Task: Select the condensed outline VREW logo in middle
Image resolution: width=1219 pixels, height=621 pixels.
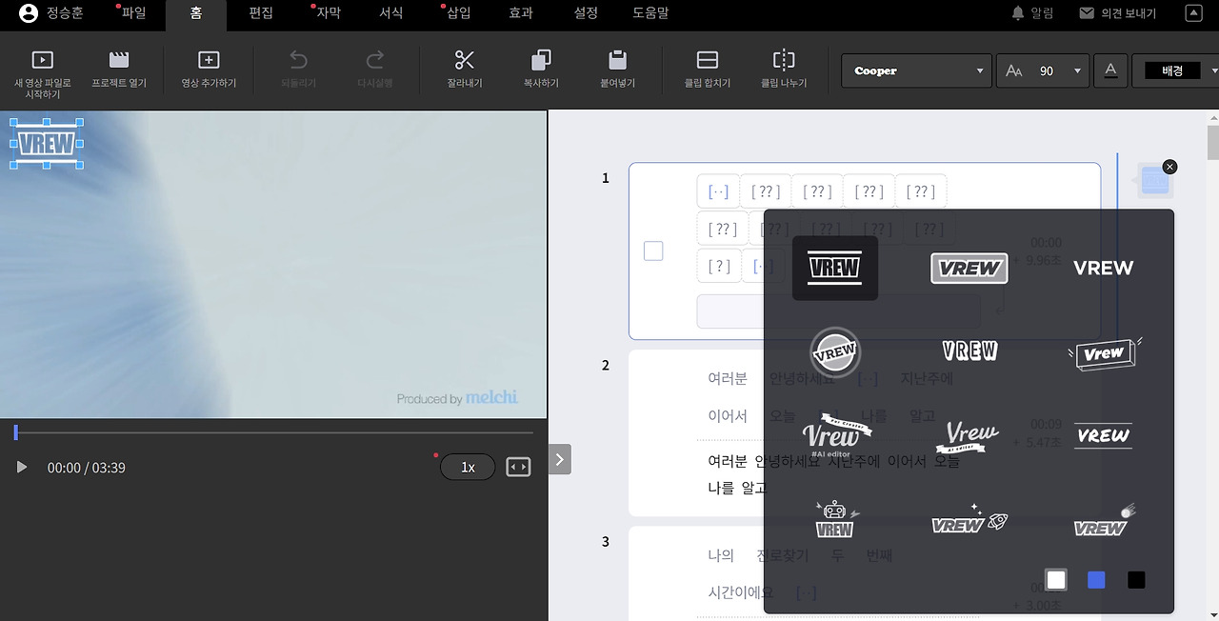Action: [969, 351]
